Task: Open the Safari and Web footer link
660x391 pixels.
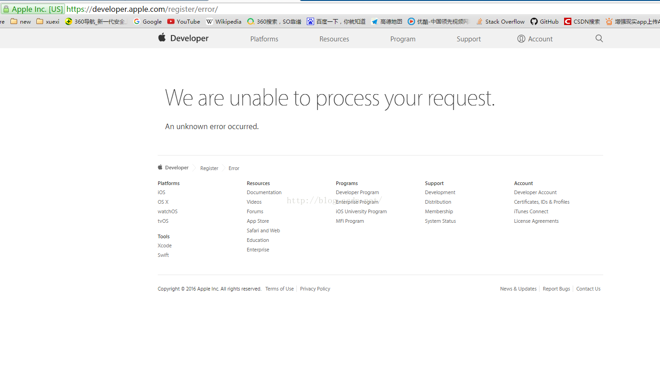Action: point(263,231)
